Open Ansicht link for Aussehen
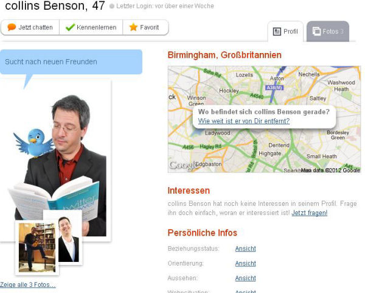 pyautogui.click(x=245, y=278)
